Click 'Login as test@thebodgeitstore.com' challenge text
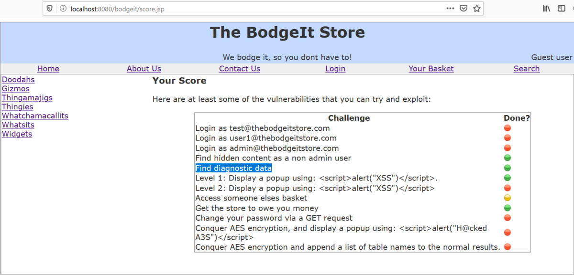 (x=263, y=128)
